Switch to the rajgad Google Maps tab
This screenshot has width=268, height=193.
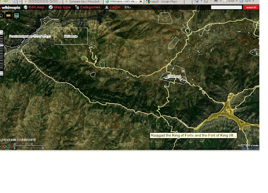pos(164,2)
